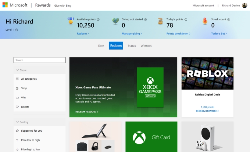Viewport: 250px width, 152px height.
Task: Open info icon next to Today's points
Action: pyautogui.click(x=186, y=19)
